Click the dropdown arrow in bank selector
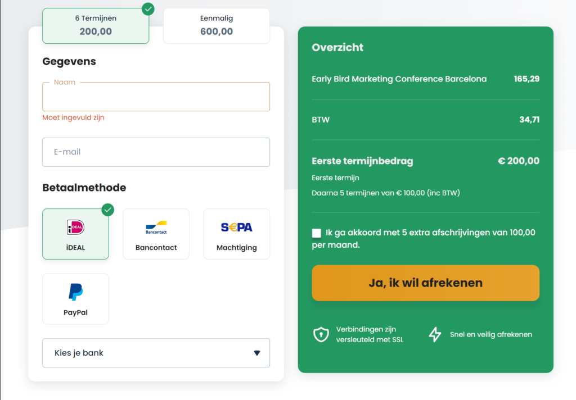 [256, 353]
